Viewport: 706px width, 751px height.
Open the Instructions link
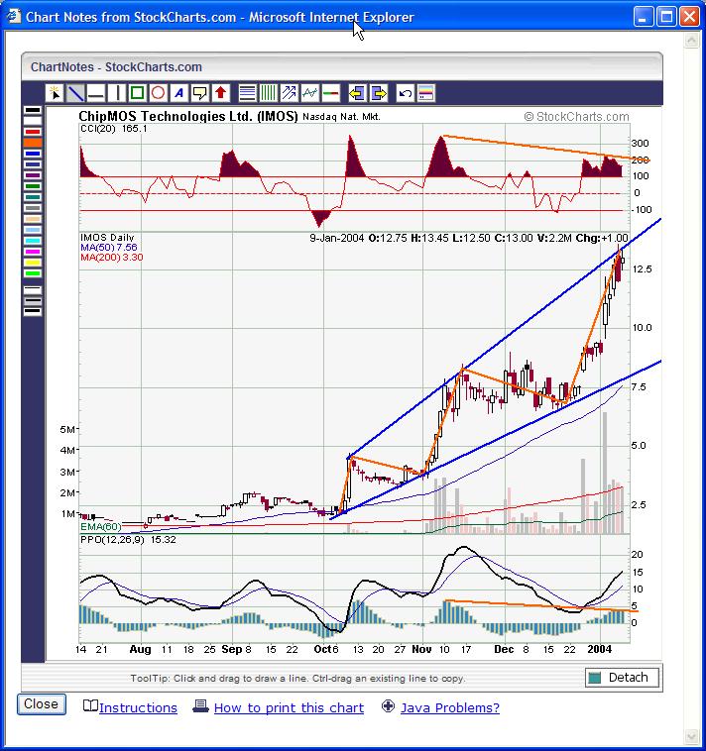(138, 707)
